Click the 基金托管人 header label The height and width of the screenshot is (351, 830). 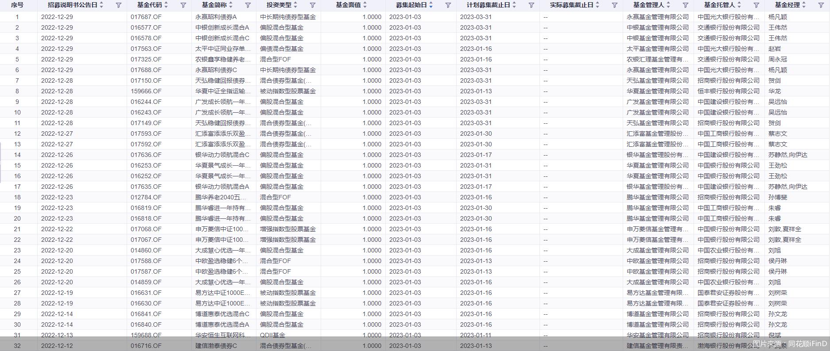click(x=720, y=5)
